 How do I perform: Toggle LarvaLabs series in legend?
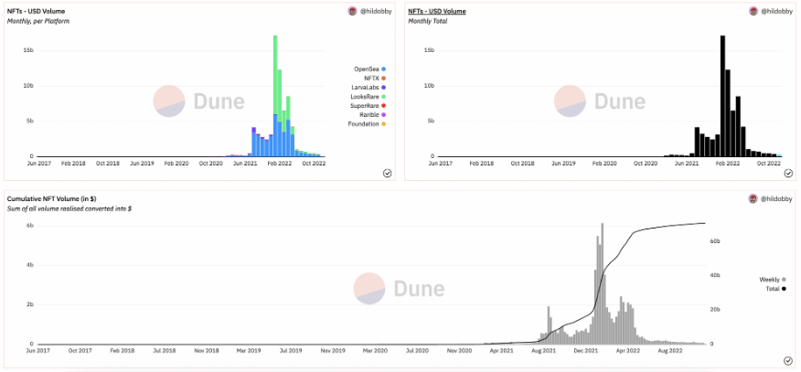(x=368, y=87)
